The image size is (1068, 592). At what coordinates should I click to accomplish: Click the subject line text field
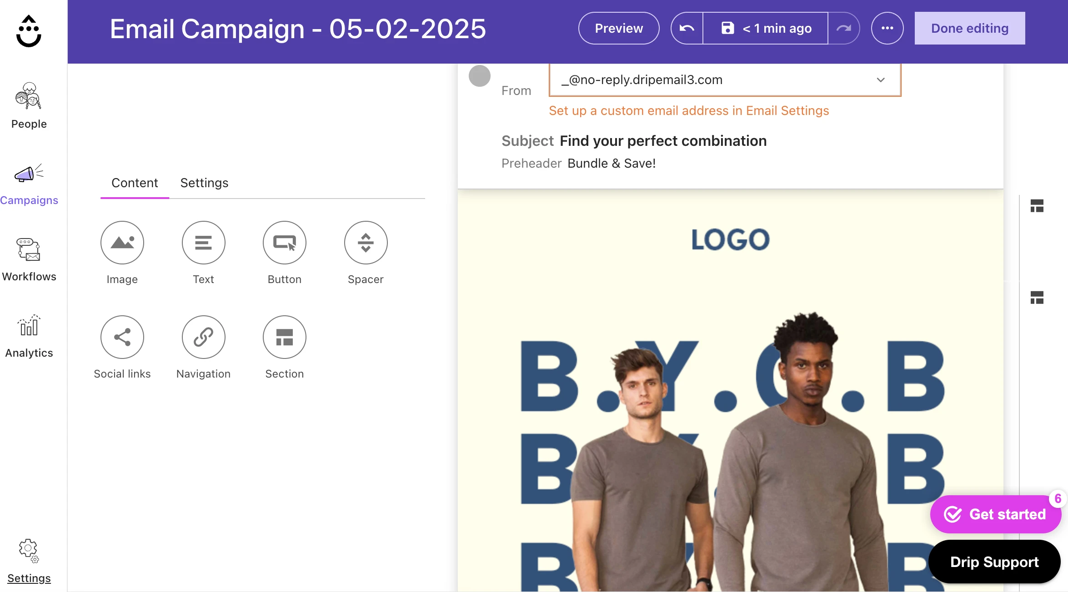[662, 141]
